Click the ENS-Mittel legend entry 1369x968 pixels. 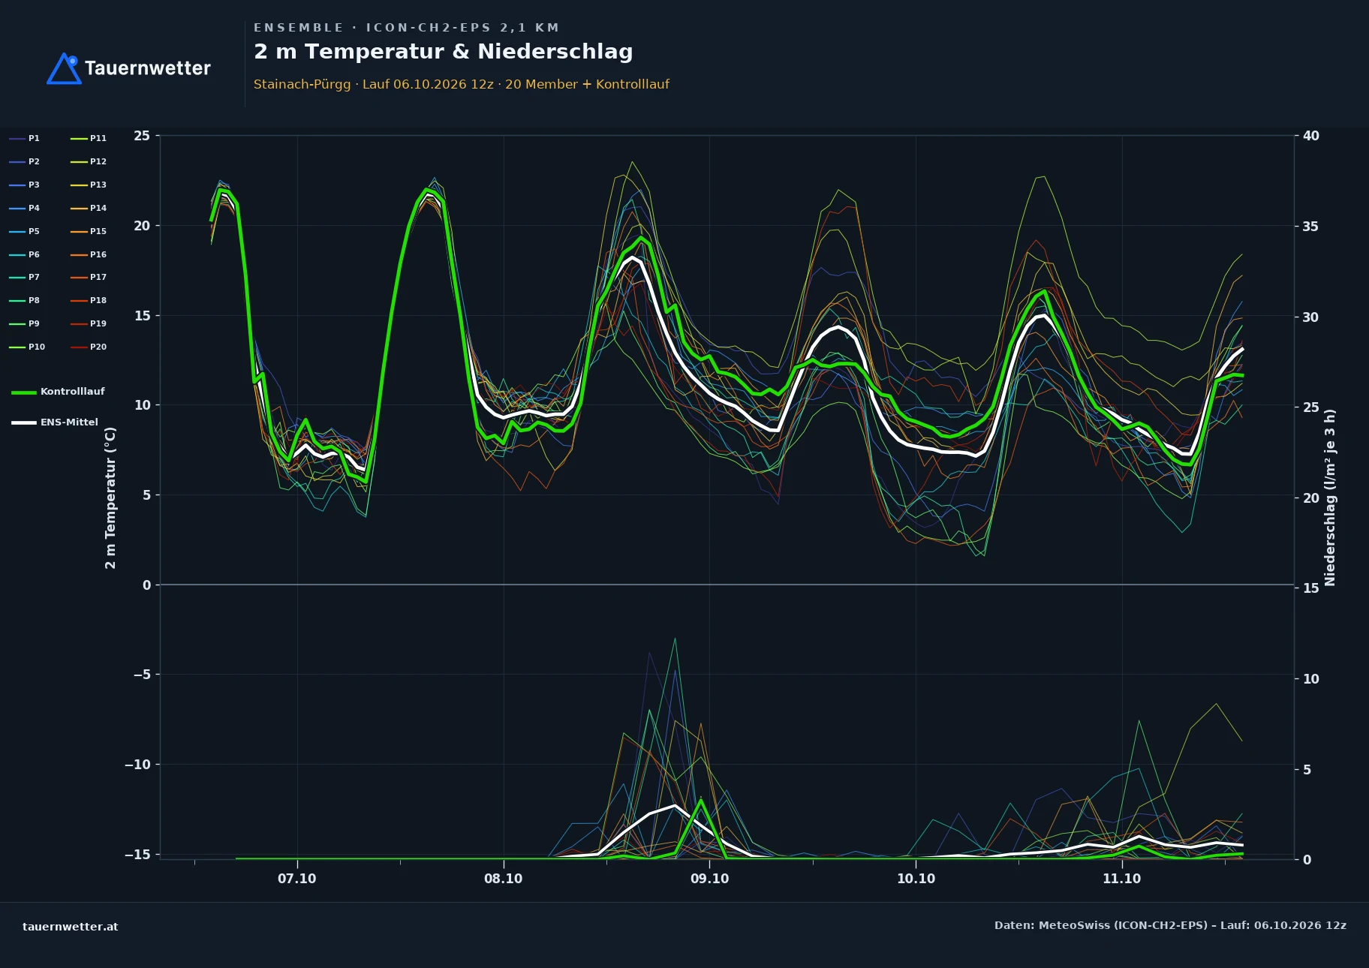coord(55,422)
